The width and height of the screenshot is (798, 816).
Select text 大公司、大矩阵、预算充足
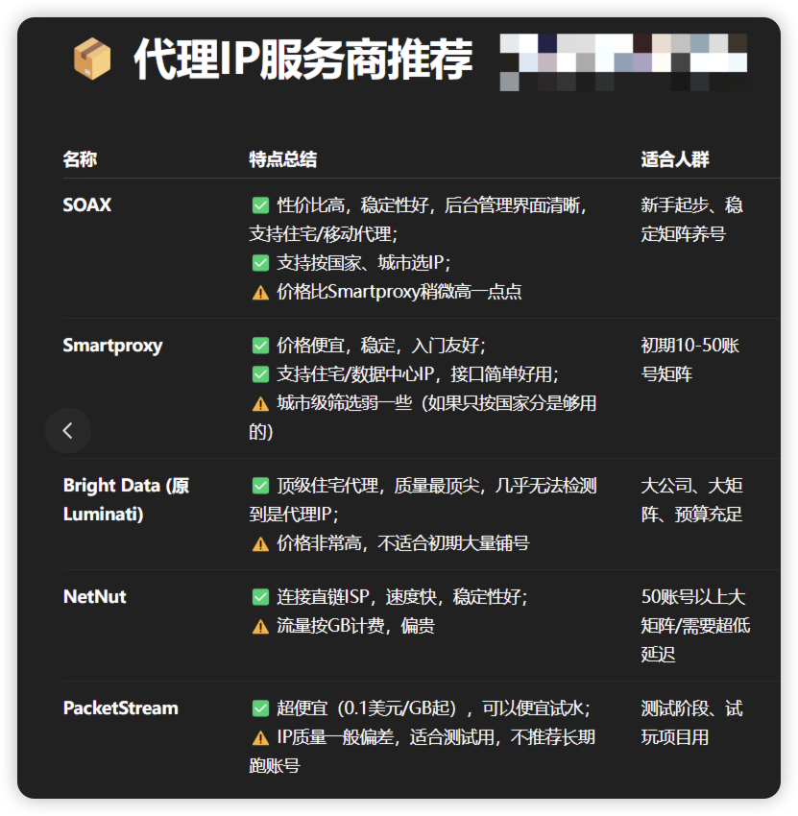691,500
